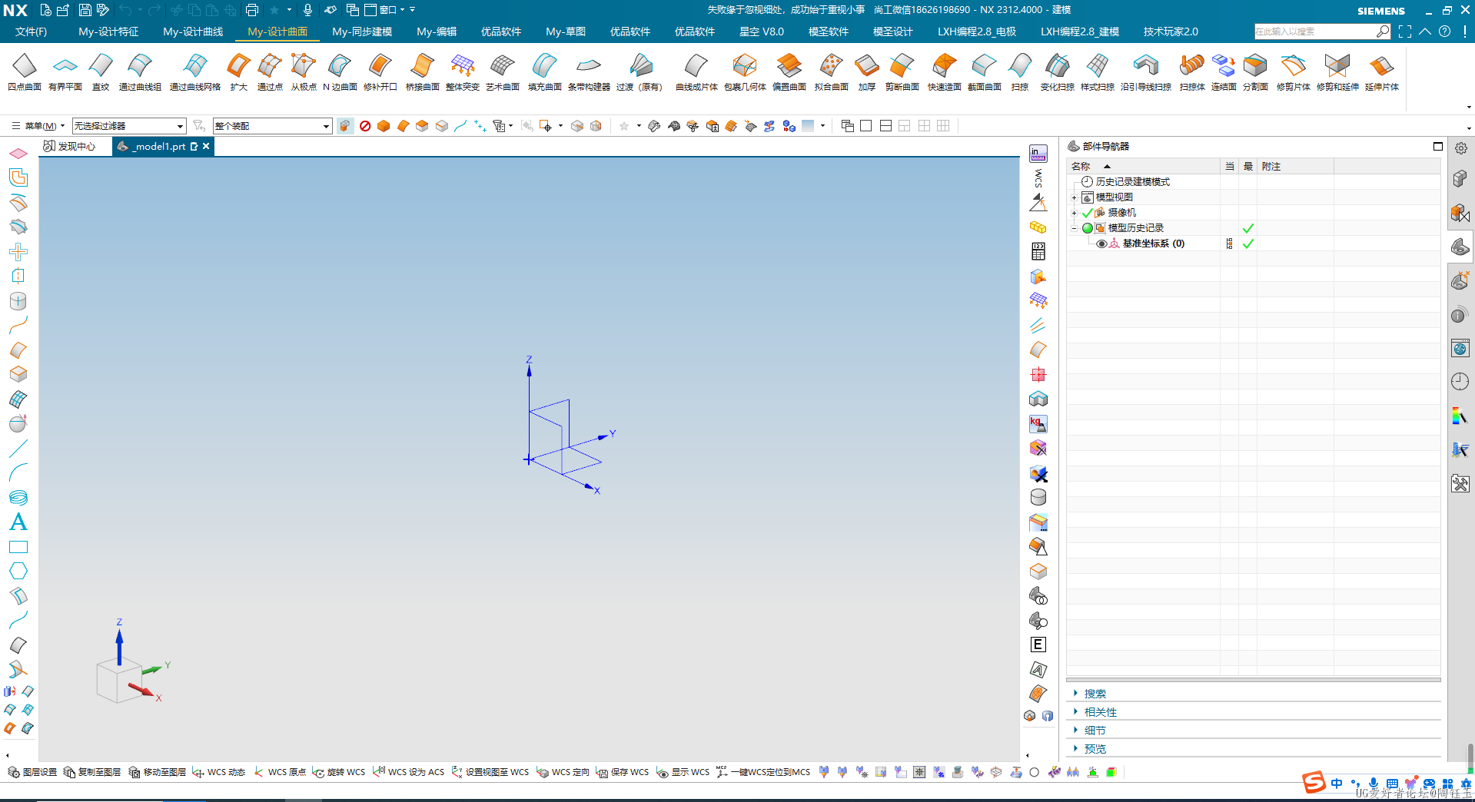
Task: Expand the 细节 section
Action: click(1075, 730)
